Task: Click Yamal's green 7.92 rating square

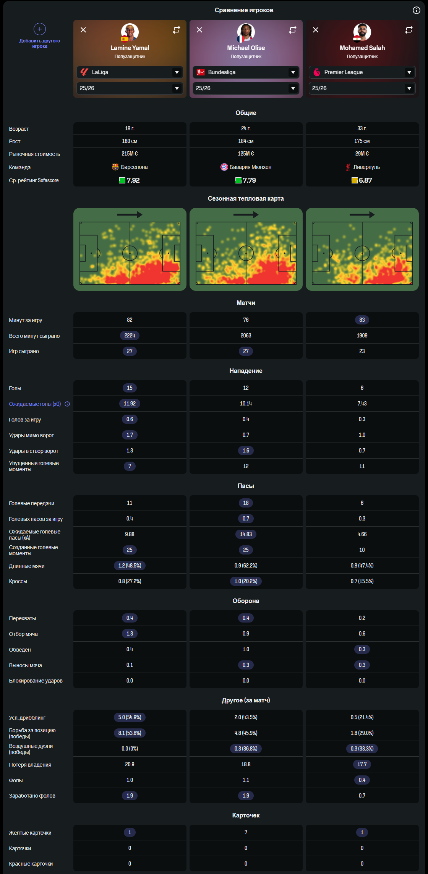Action: pos(122,180)
